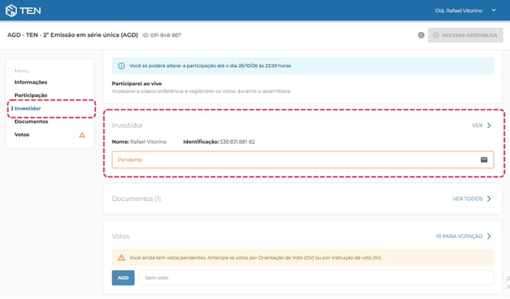Click the assembly title AGD - TEN - 2ª Emissão
The width and height of the screenshot is (510, 299).
point(72,35)
